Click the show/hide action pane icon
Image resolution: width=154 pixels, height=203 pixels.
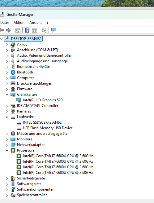pyautogui.click(x=35, y=31)
